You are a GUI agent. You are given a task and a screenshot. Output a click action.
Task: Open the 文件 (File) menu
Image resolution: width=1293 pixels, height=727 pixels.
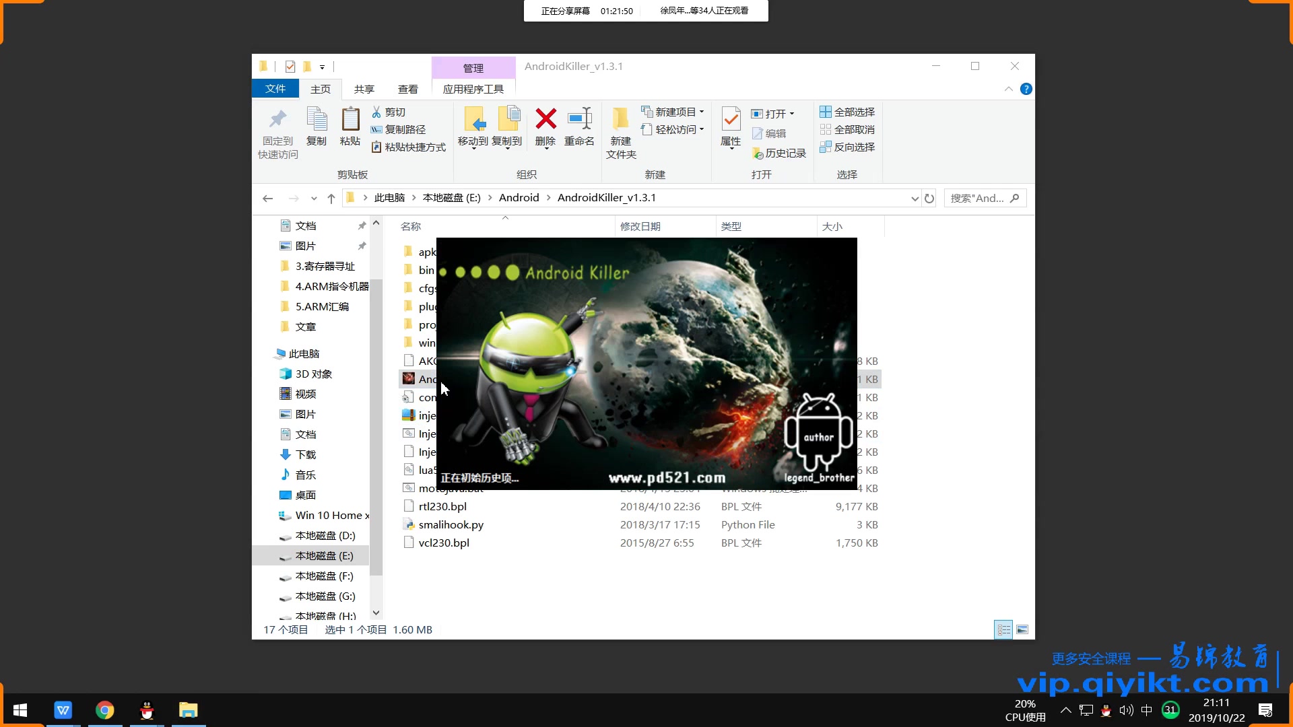click(x=275, y=88)
